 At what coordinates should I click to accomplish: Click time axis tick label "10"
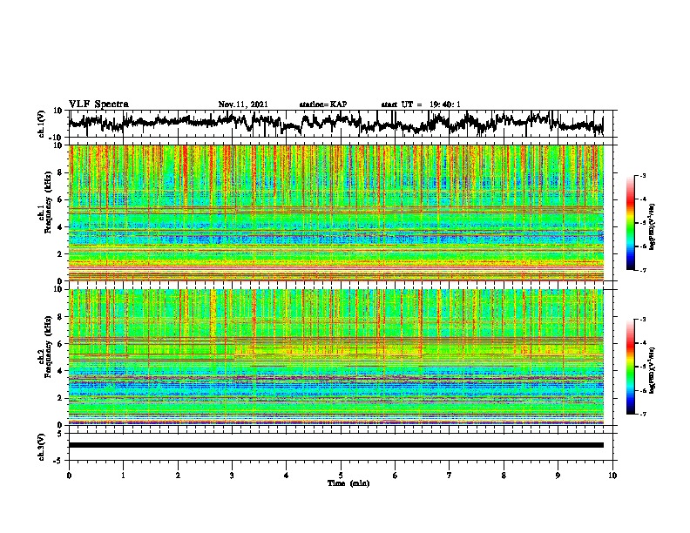(612, 476)
